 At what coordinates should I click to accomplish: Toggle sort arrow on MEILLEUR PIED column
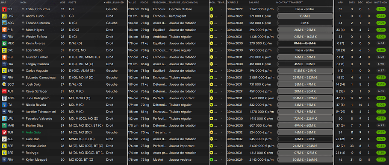[x=104, y=2]
